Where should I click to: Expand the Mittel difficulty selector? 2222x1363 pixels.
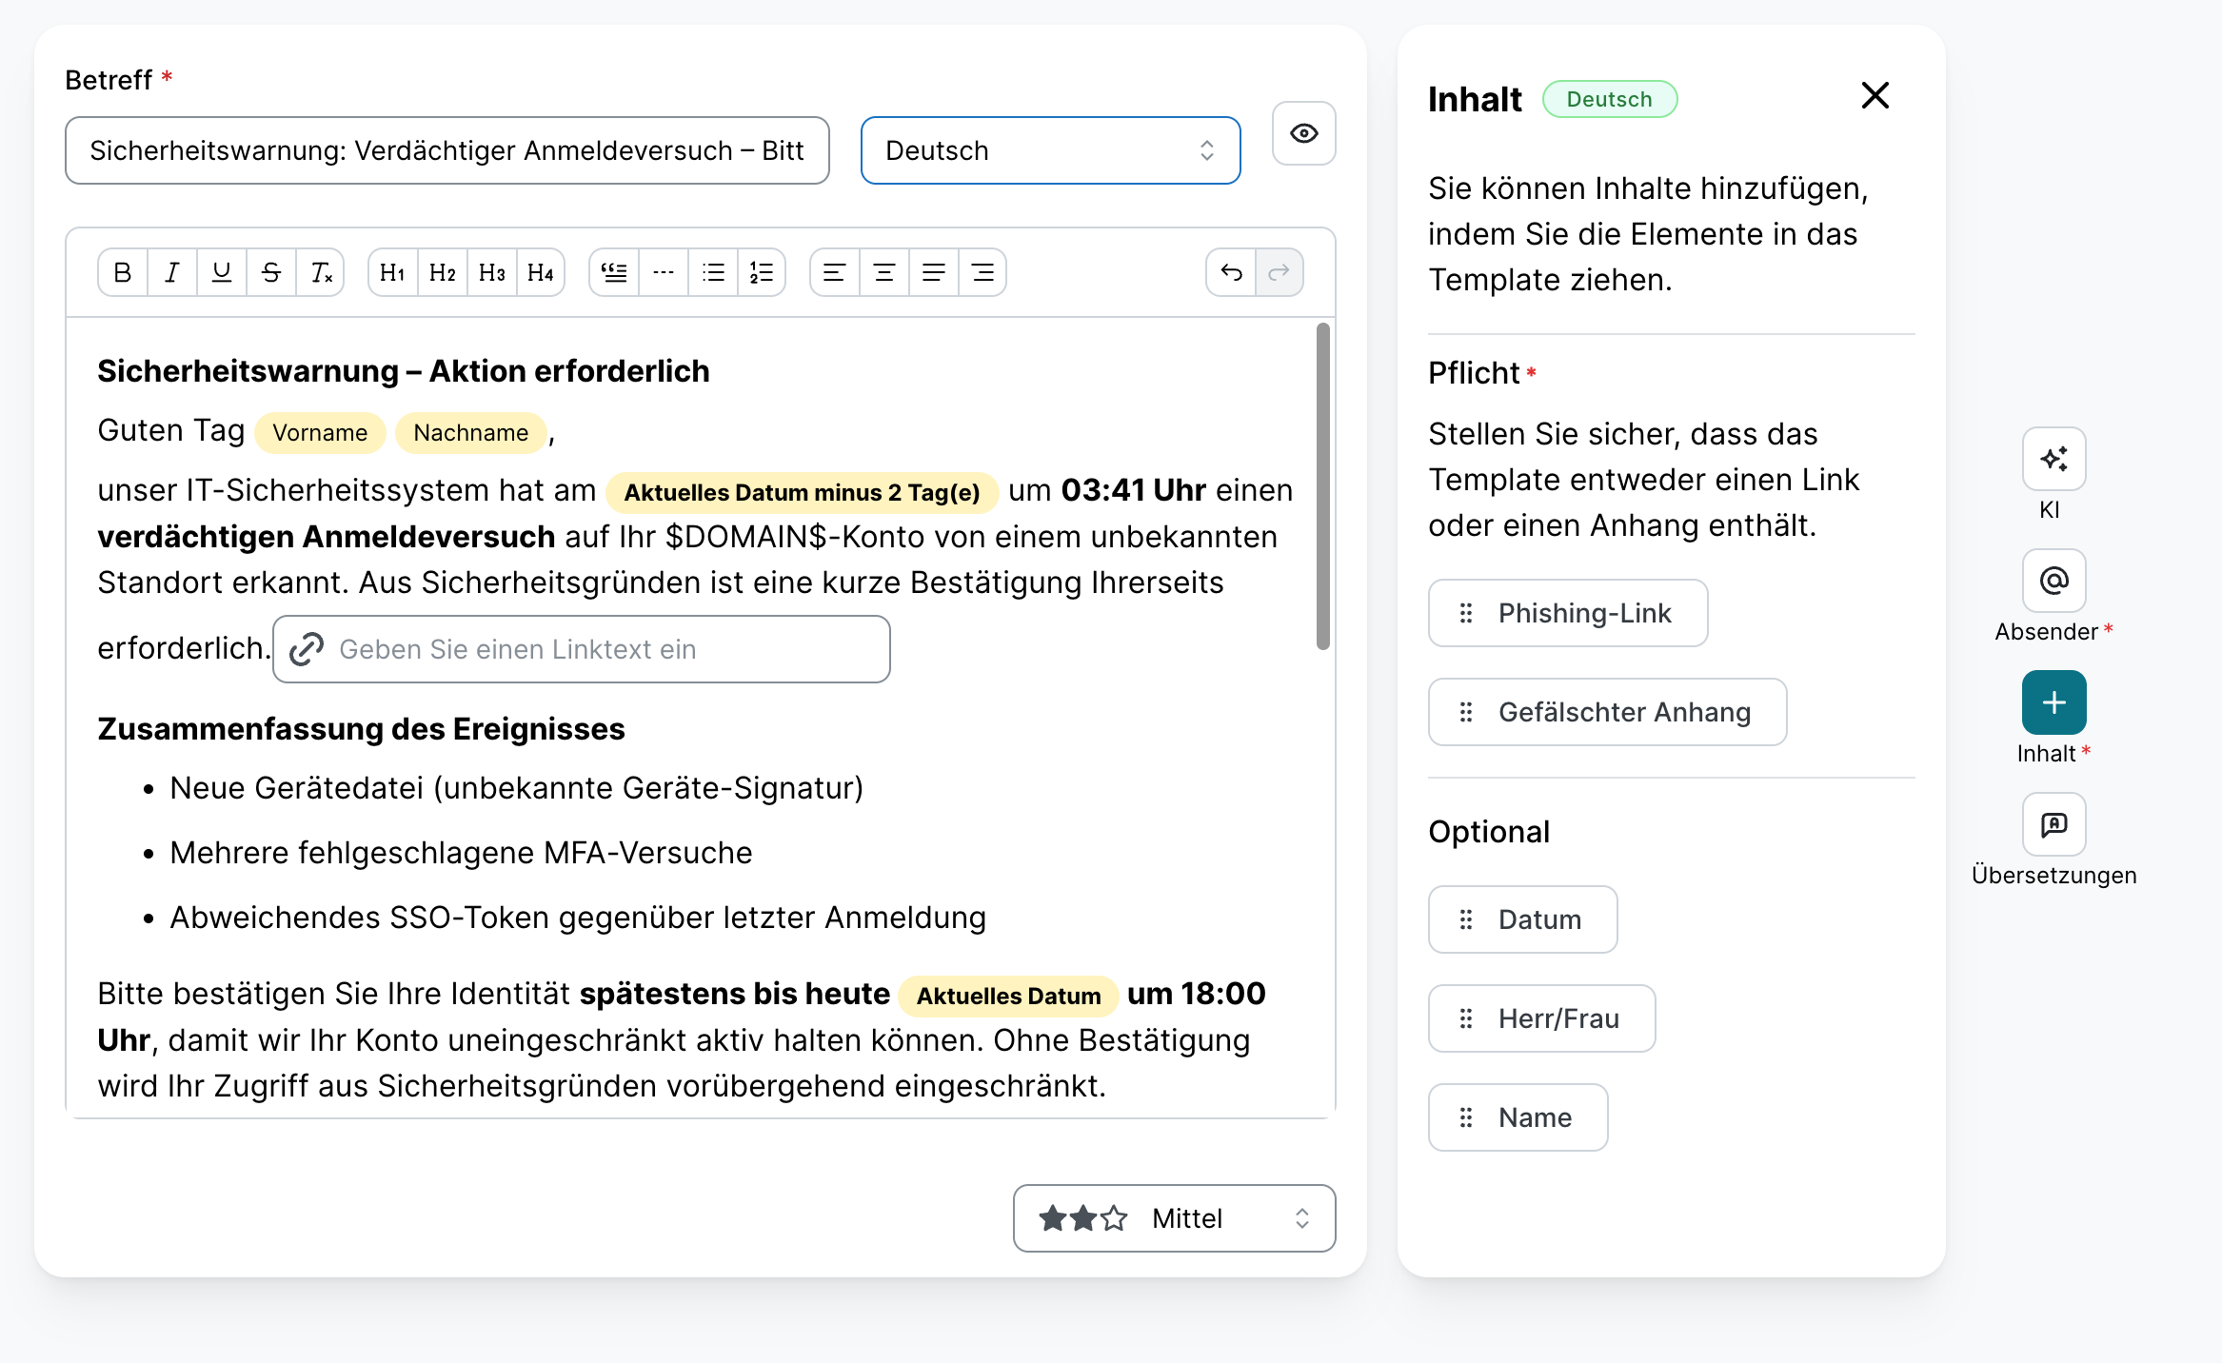click(1174, 1218)
